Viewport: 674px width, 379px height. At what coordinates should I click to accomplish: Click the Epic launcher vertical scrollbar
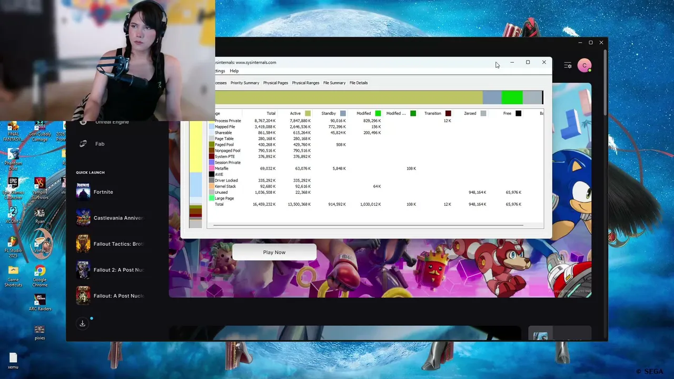pyautogui.click(x=606, y=82)
